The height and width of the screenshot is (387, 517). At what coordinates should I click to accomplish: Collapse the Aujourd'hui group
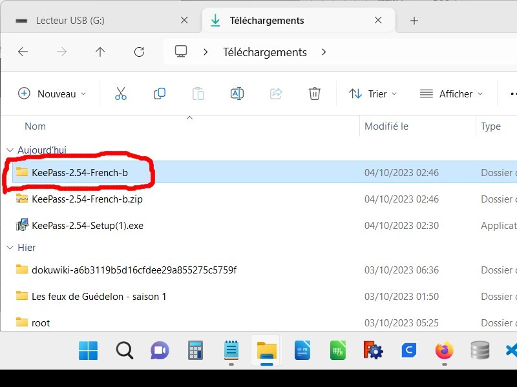click(x=8, y=150)
